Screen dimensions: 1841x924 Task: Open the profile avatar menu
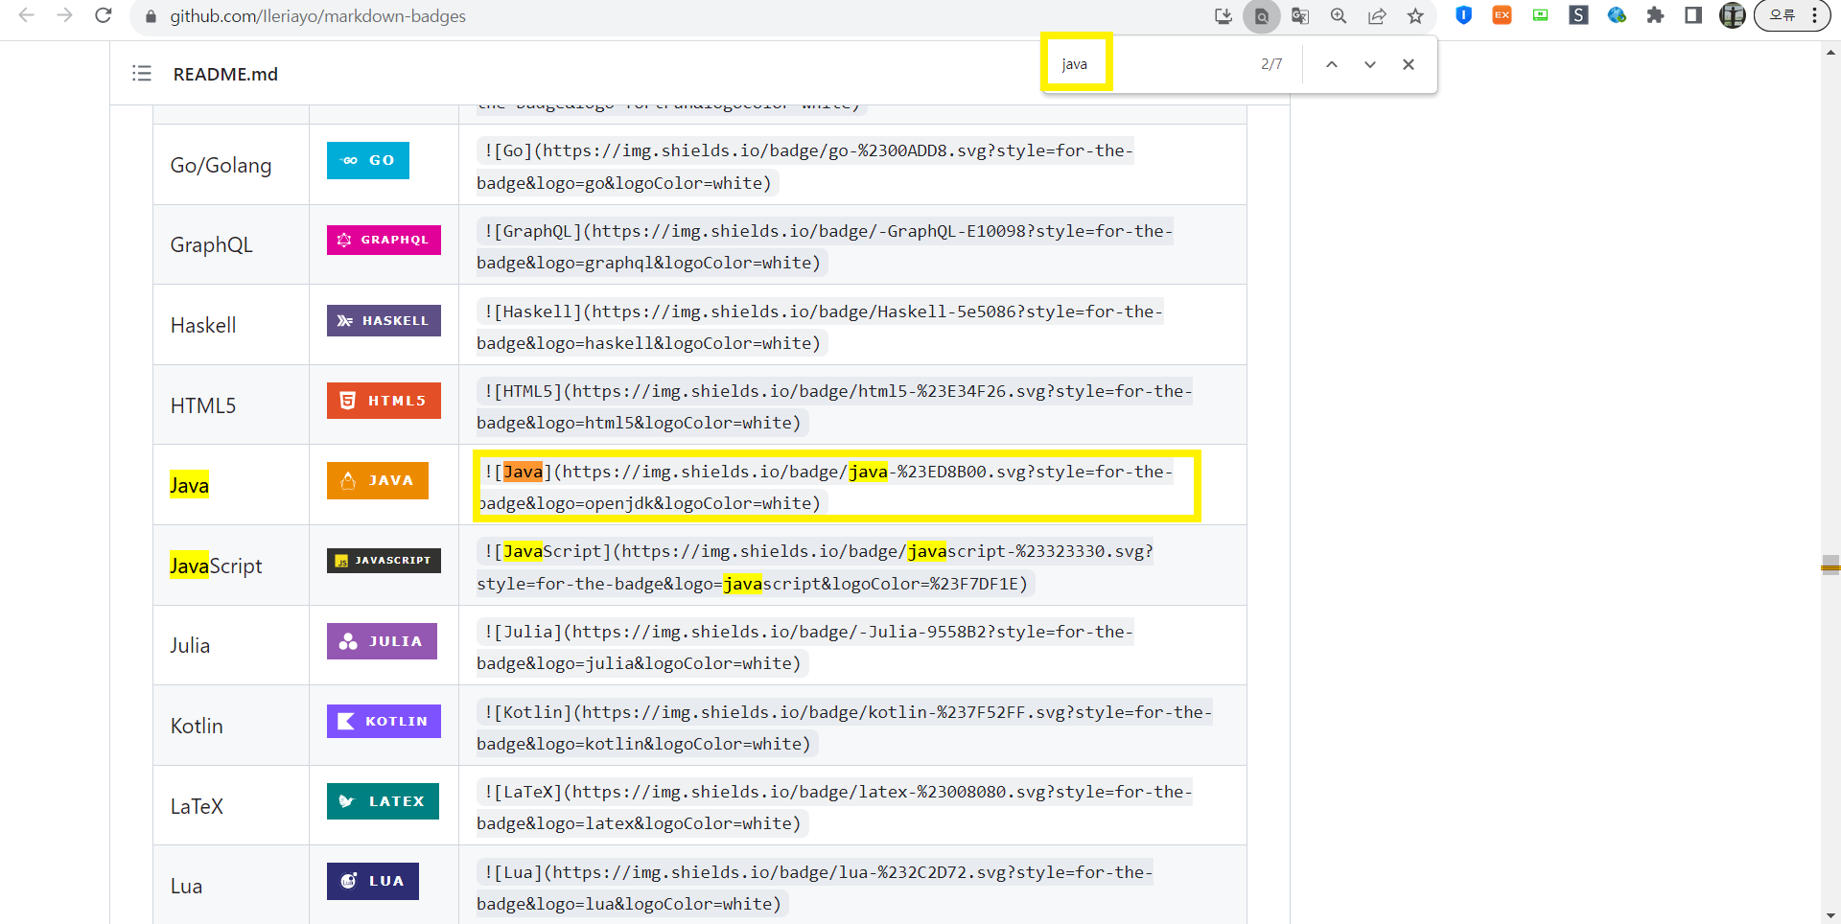point(1732,15)
